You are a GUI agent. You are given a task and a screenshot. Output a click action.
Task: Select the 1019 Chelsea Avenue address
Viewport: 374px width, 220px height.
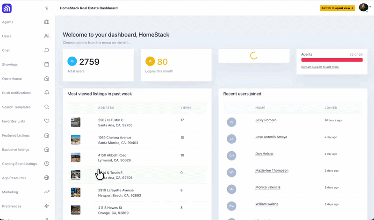point(118,140)
